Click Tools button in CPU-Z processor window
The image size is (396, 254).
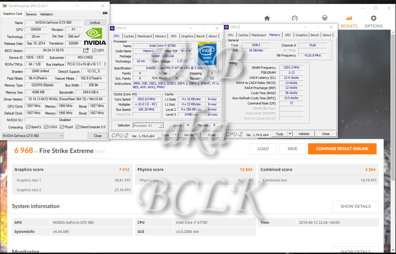tap(165, 135)
